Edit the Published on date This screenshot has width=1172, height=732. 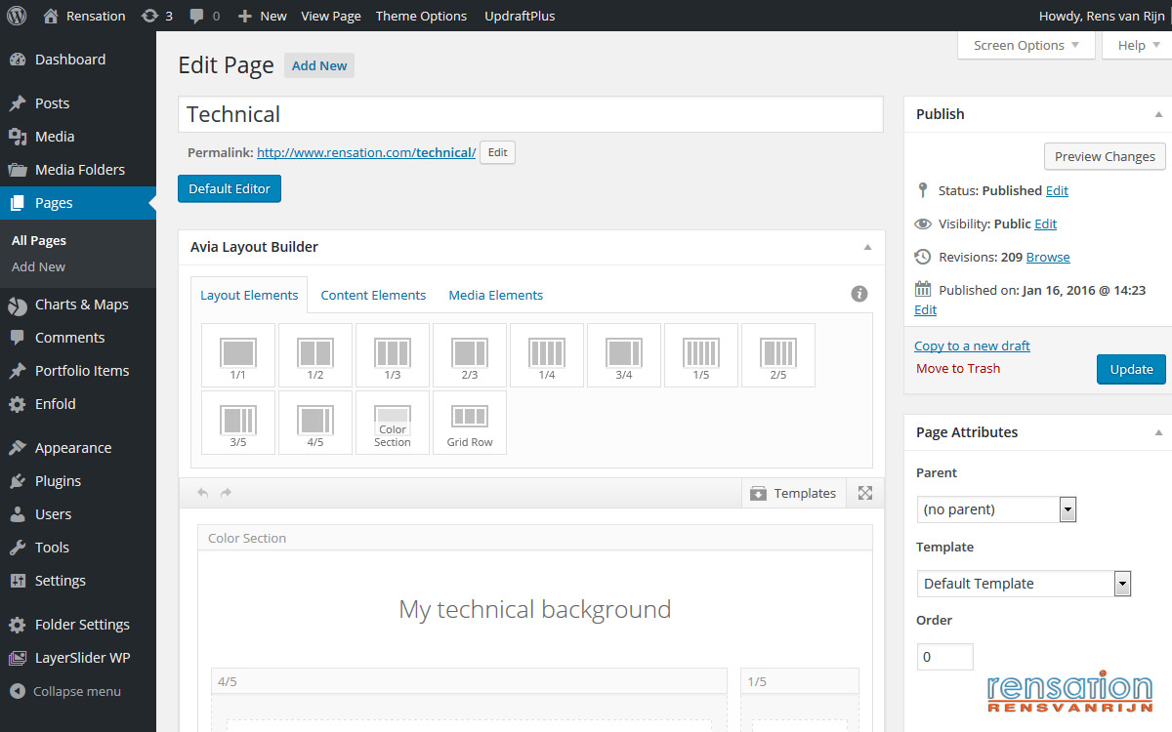click(925, 309)
